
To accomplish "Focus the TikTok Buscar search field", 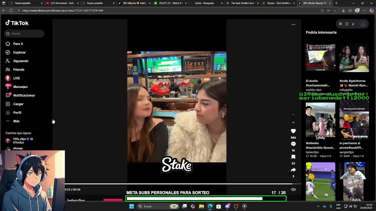I will [24, 34].
